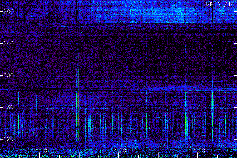The width and height of the screenshot is (237, 158).
Task: Click the 280 frequency axis label
Action: [x=8, y=12]
